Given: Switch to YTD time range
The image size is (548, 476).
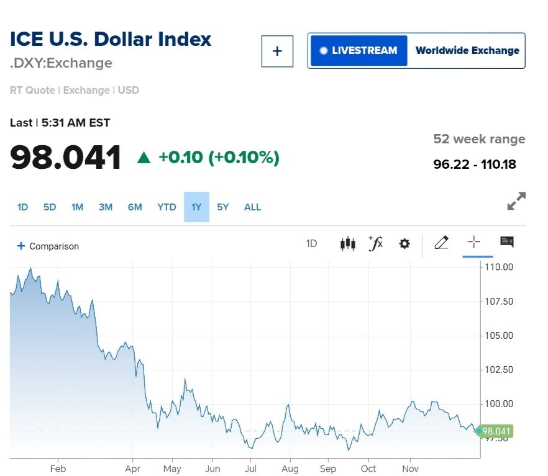Looking at the screenshot, I should pos(167,207).
